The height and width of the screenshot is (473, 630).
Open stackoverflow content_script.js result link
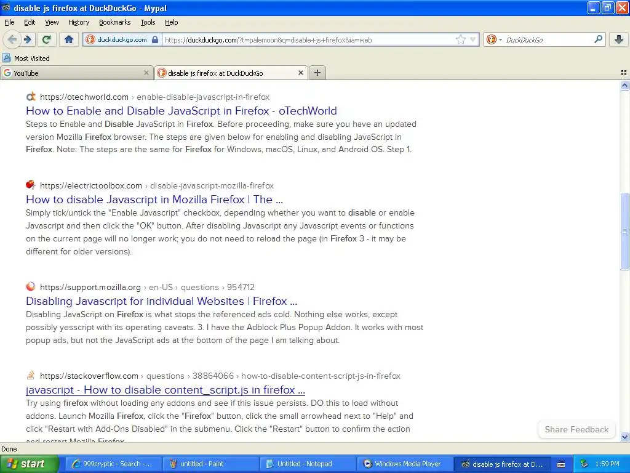pos(165,390)
